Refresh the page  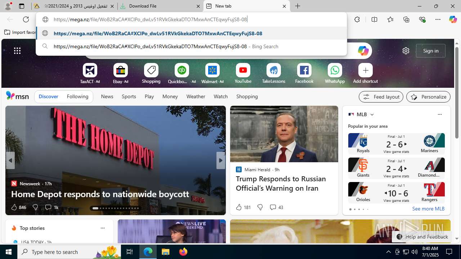(x=26, y=19)
